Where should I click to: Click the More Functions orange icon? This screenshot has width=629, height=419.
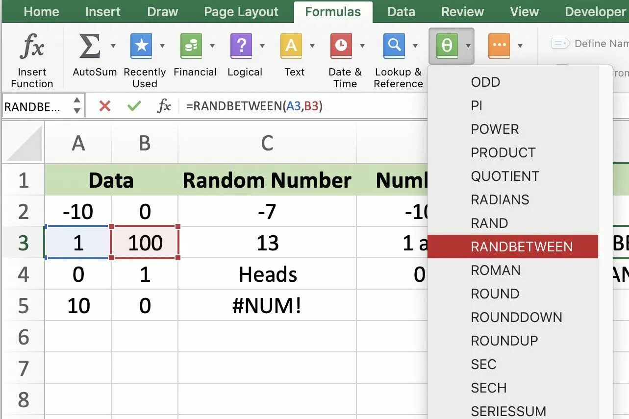[499, 47]
